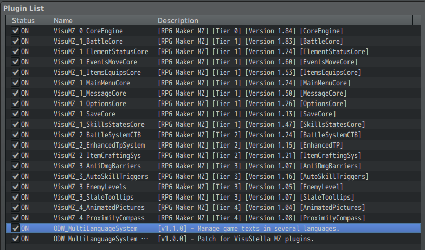Toggle the VisuMZ_4_ProximityCompass checkbox
Screen dimensions: 425x250
16,218
